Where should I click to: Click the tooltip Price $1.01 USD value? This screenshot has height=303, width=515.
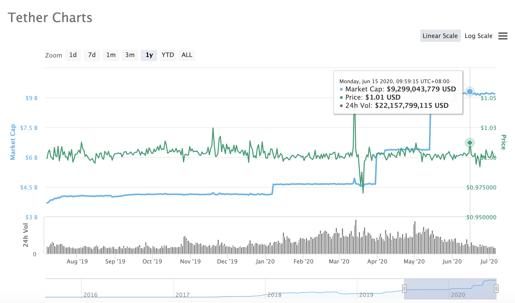click(x=383, y=97)
